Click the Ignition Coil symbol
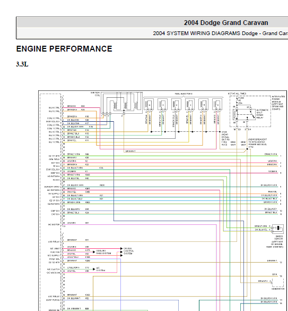This screenshot has height=311, width=288. [x=121, y=103]
